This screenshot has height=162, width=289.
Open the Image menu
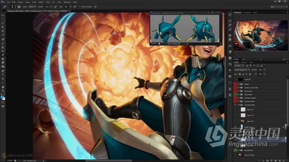(20, 2)
